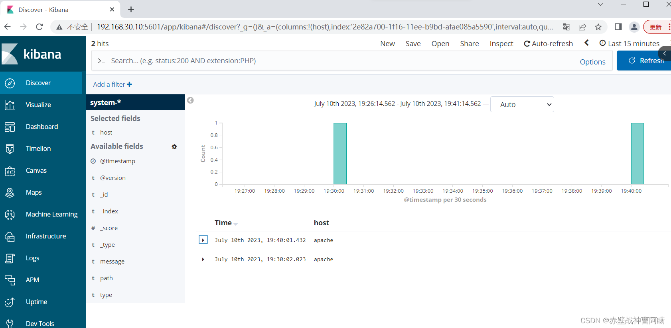671x328 pixels.
Task: Click Share in the Discover menu
Action: [x=469, y=44]
